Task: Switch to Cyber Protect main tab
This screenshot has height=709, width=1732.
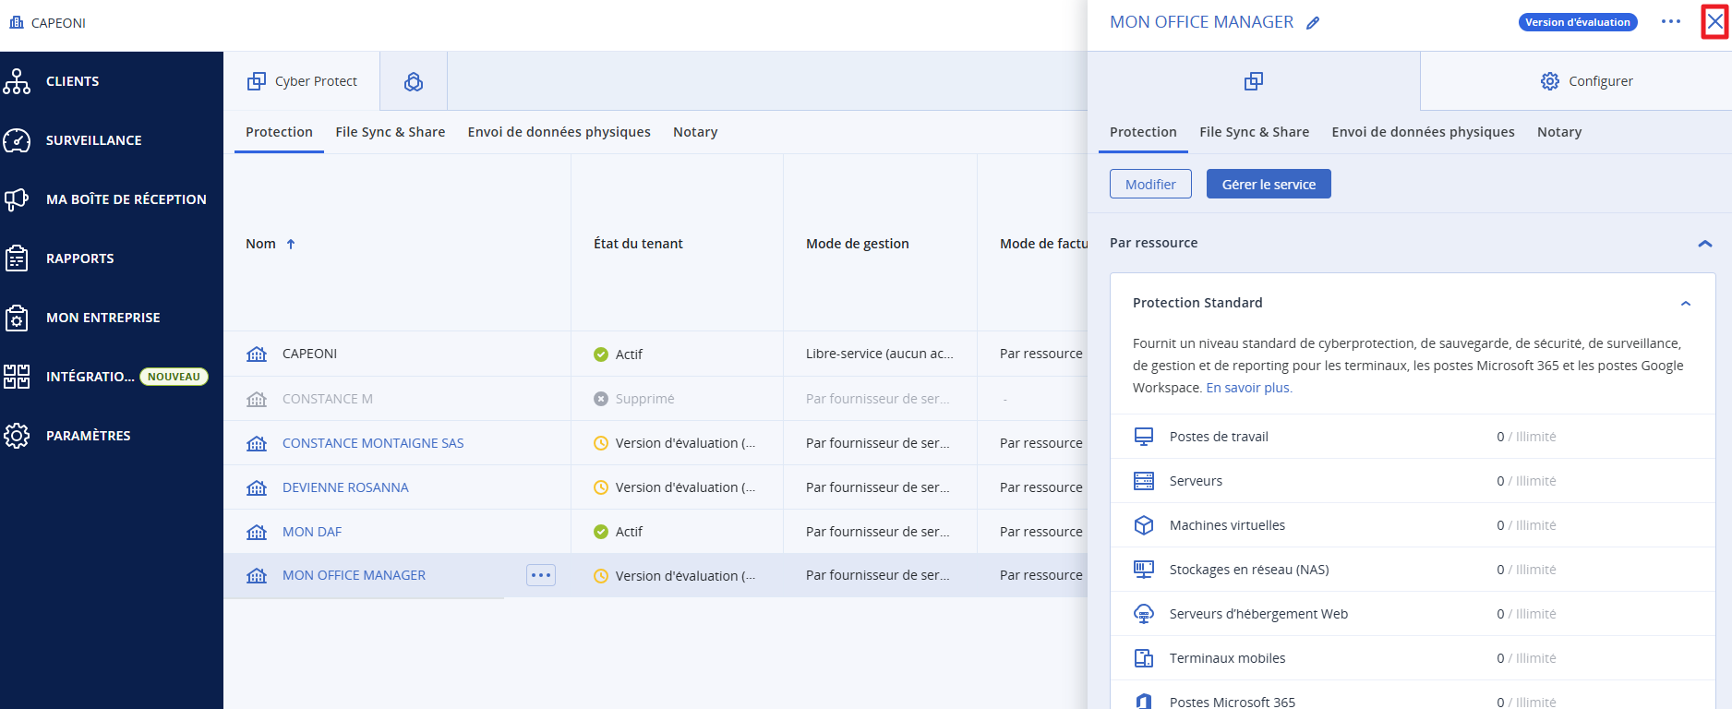Action: tap(302, 81)
